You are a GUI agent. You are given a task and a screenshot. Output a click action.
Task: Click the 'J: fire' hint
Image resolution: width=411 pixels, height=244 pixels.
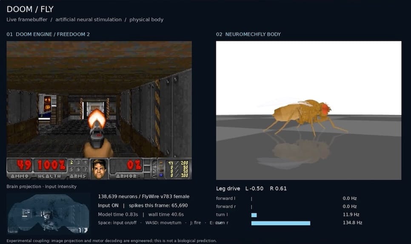(x=196, y=223)
